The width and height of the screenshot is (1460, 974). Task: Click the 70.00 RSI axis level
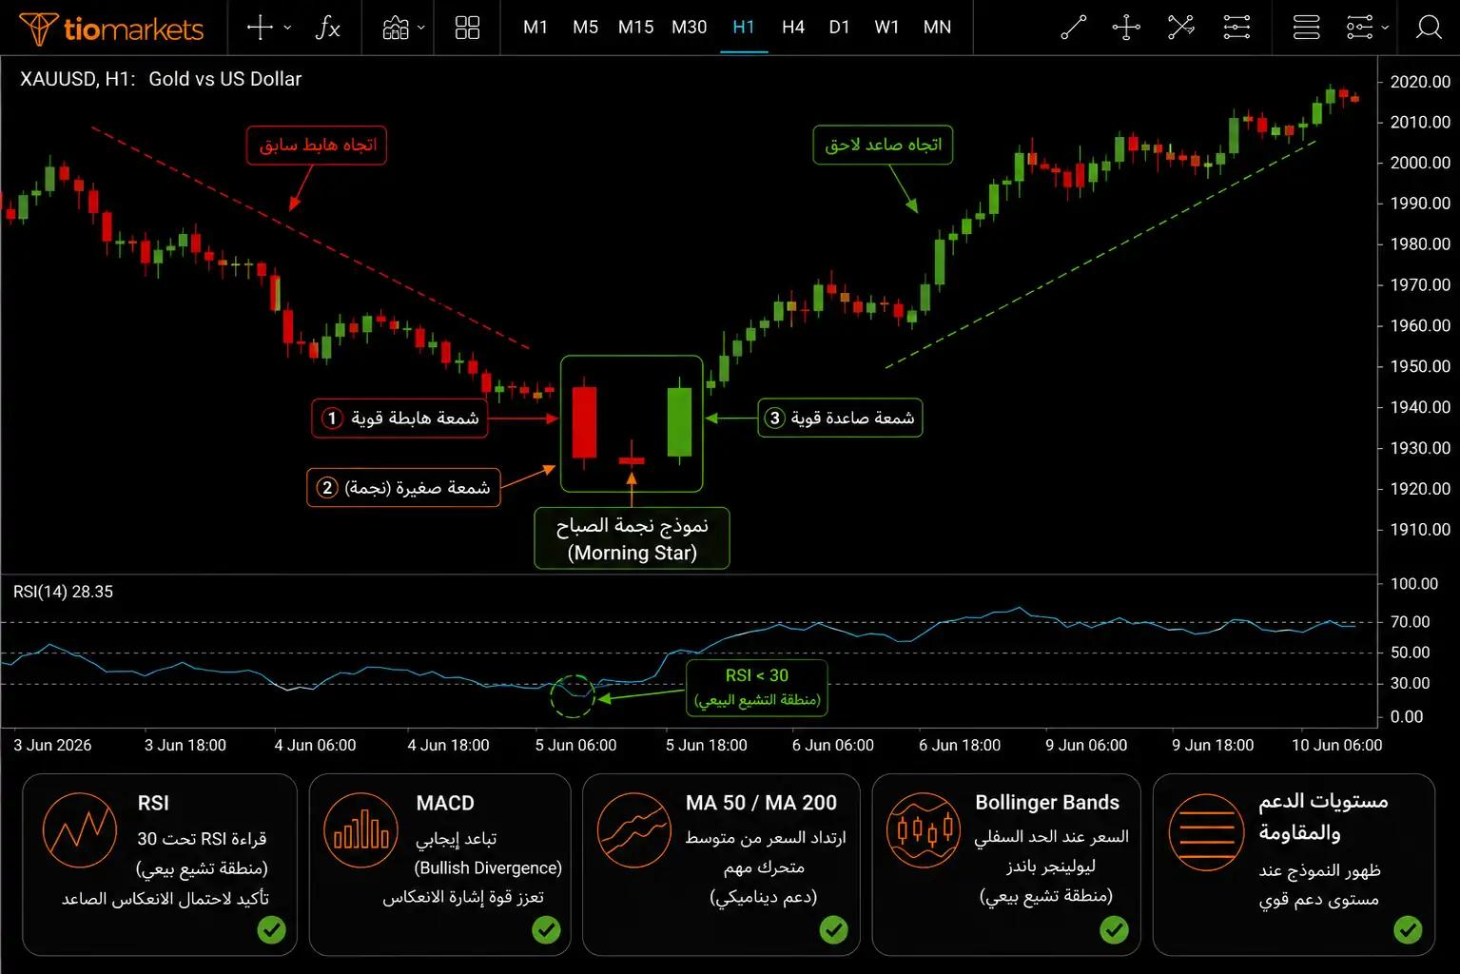point(1410,622)
